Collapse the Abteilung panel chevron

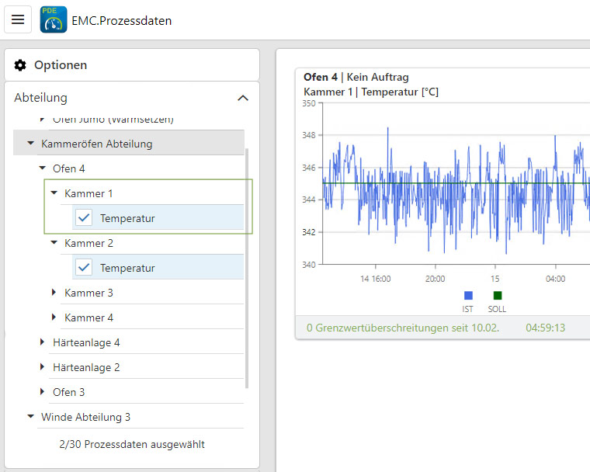[242, 98]
